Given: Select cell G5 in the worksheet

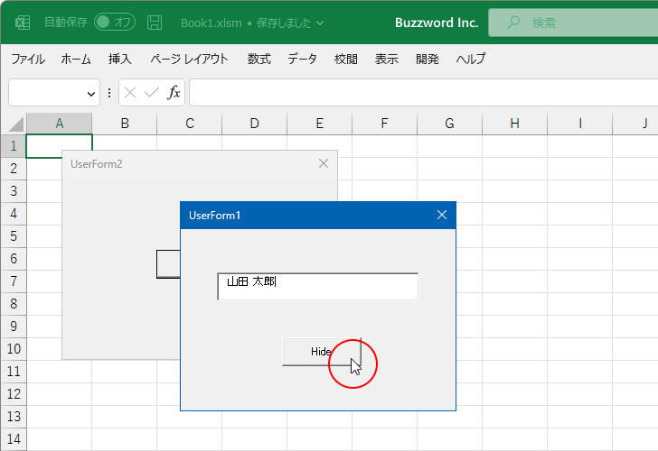Looking at the screenshot, I should 468,236.
